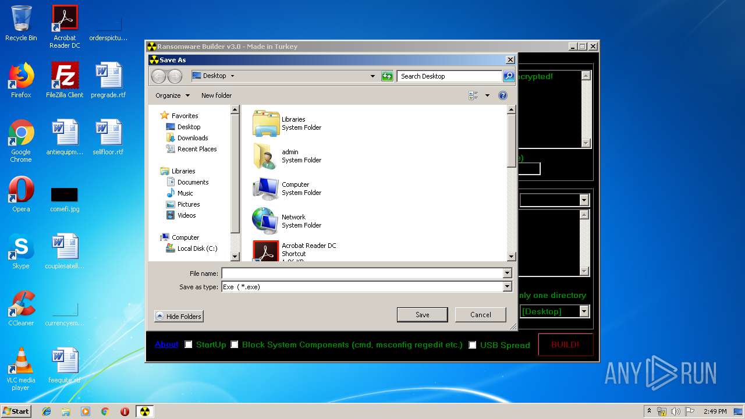The image size is (745, 419).
Task: Open CCleaner desktop shortcut
Action: pyautogui.click(x=21, y=308)
